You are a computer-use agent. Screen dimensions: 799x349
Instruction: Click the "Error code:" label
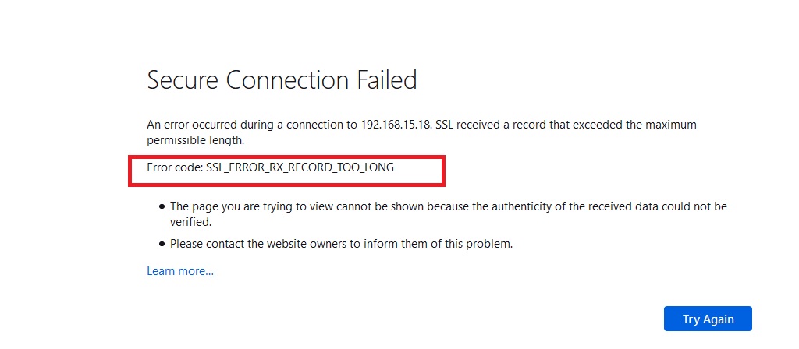(x=175, y=167)
